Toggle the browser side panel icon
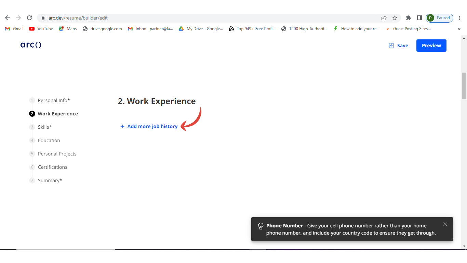 tap(419, 18)
